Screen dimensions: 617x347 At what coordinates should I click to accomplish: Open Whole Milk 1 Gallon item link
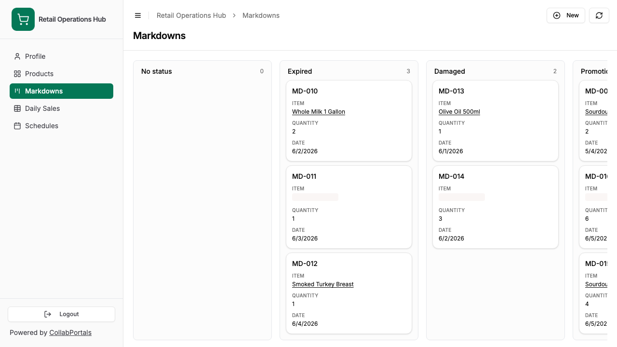coord(319,112)
